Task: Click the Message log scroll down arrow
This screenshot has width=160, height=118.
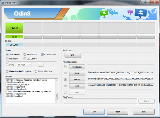Action: click(x=57, y=101)
